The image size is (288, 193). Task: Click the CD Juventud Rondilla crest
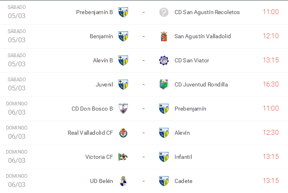click(164, 84)
